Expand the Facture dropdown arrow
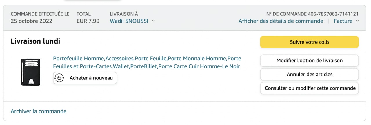The width and height of the screenshot is (371, 125). [357, 21]
